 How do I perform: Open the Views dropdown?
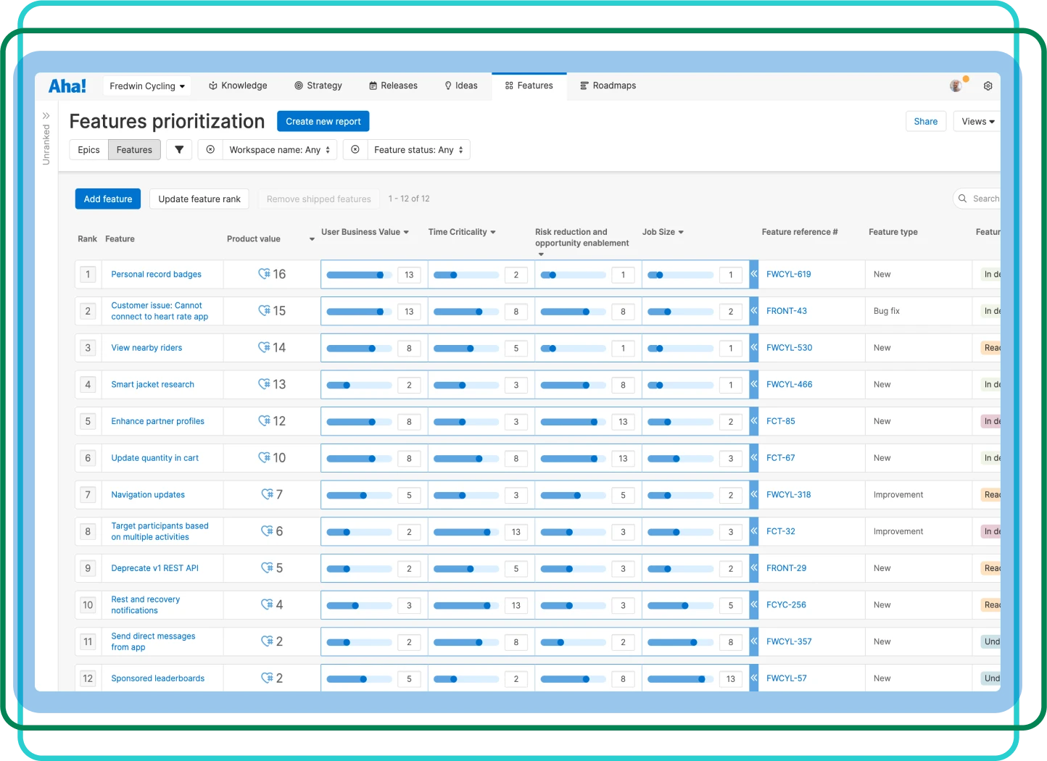coord(977,121)
